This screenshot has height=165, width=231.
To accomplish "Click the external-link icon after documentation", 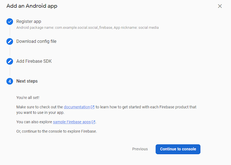I will pyautogui.click(x=93, y=107).
